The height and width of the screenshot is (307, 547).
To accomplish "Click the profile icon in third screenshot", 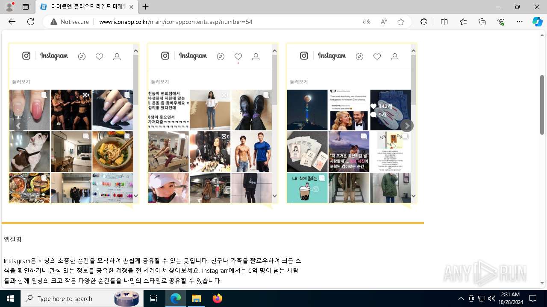I will (x=395, y=57).
